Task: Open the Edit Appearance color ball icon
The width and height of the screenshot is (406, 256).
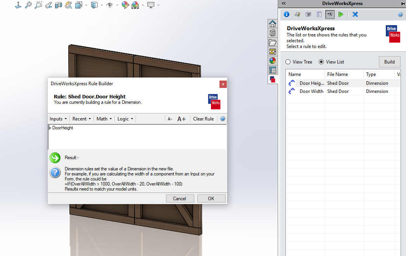Action: [x=125, y=5]
